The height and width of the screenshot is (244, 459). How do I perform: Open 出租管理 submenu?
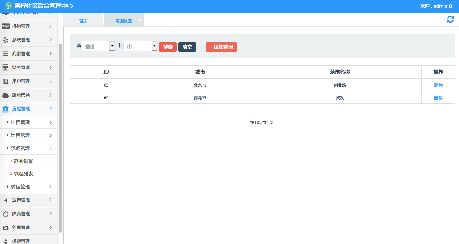pyautogui.click(x=29, y=123)
